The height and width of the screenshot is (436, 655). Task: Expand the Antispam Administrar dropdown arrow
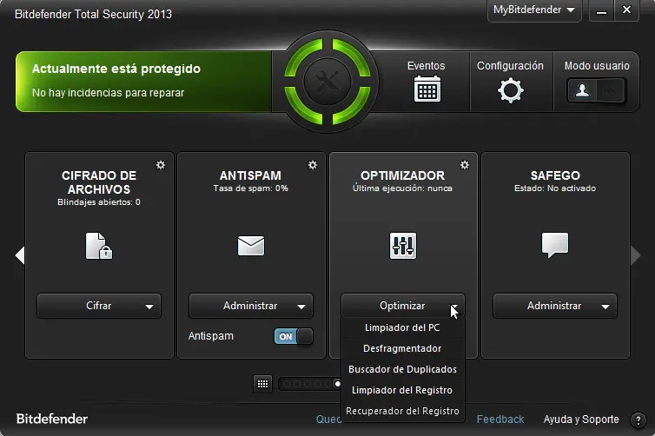pos(301,307)
